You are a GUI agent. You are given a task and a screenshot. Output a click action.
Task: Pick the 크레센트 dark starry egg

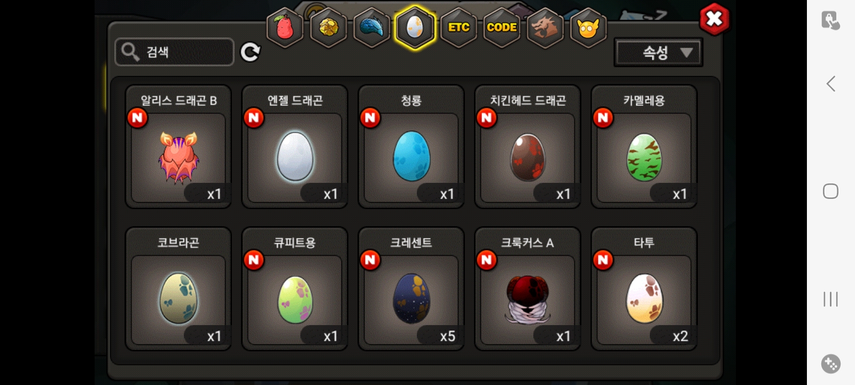pyautogui.click(x=411, y=289)
